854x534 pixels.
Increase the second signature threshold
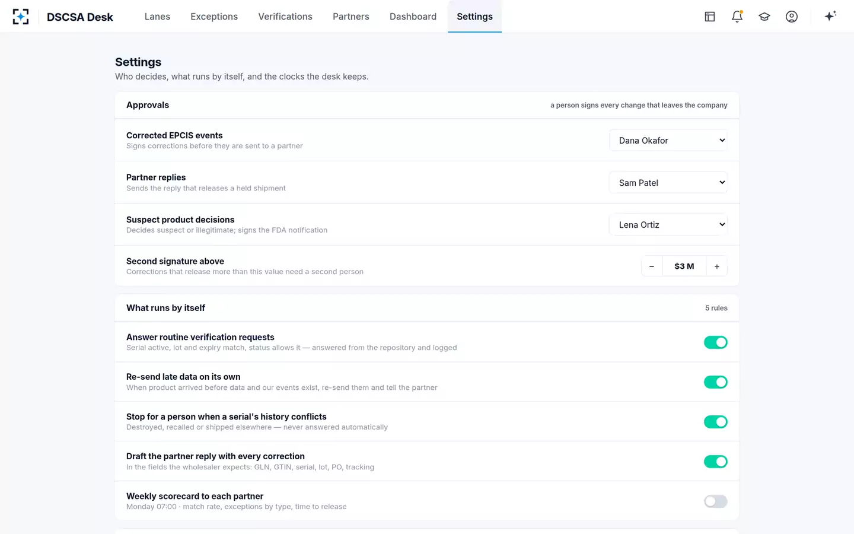point(716,266)
